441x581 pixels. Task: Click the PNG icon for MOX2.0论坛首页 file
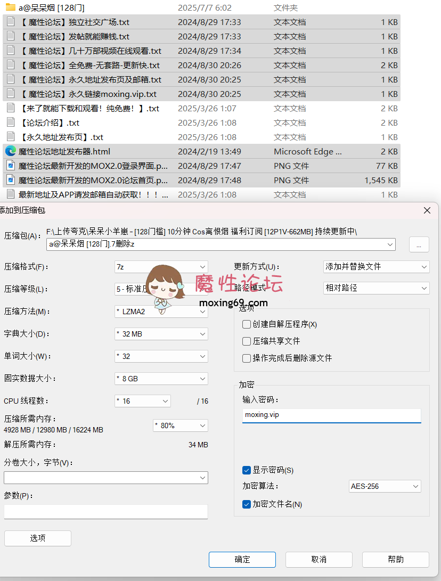tap(11, 180)
